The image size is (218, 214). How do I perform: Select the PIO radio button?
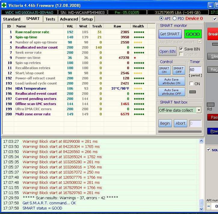174,18
